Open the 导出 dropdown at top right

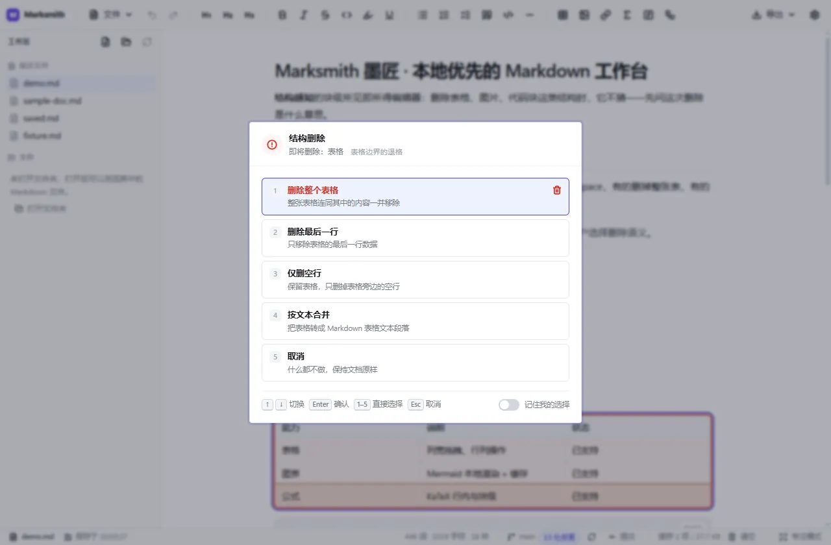tap(773, 14)
